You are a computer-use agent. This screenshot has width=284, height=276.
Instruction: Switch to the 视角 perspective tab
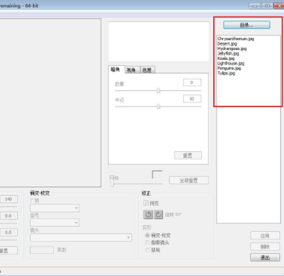pos(132,70)
